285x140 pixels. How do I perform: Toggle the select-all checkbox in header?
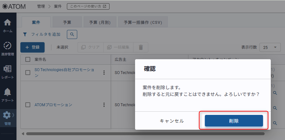pyautogui.click(x=28, y=59)
